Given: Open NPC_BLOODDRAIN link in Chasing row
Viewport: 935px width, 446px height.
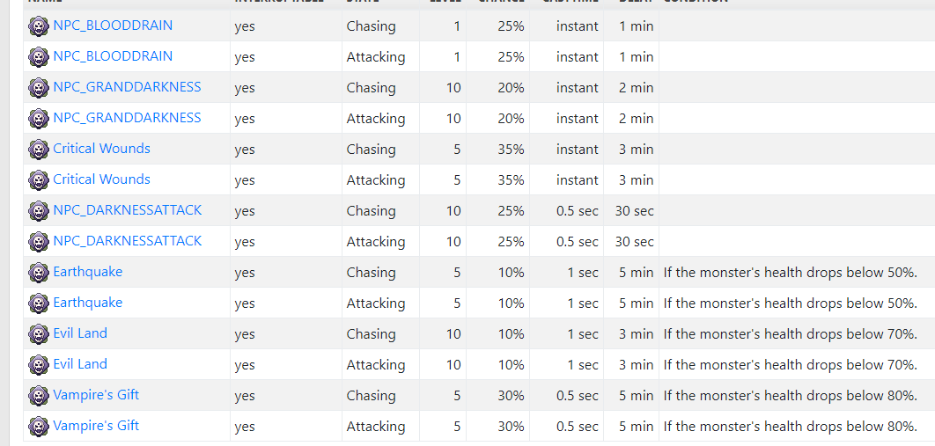Looking at the screenshot, I should 113,26.
